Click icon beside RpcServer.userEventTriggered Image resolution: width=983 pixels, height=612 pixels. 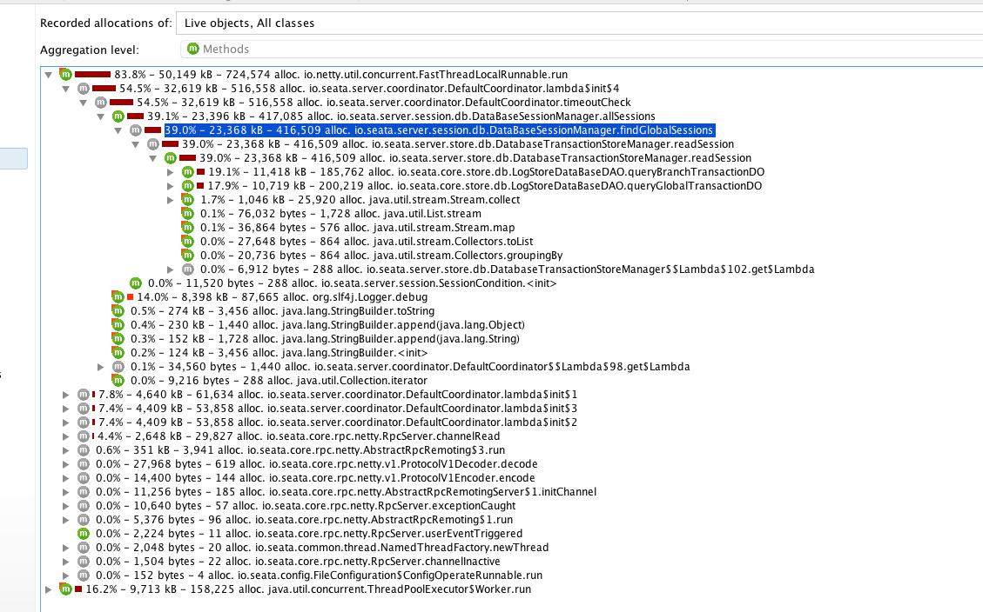(83, 534)
